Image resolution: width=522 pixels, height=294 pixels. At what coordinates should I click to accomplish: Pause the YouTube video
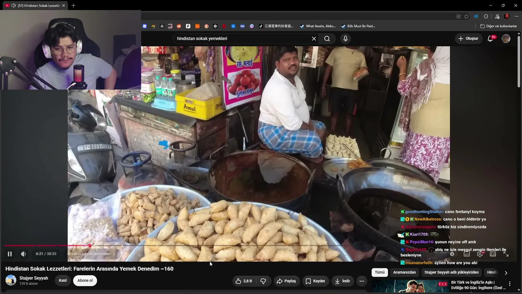tap(10, 254)
